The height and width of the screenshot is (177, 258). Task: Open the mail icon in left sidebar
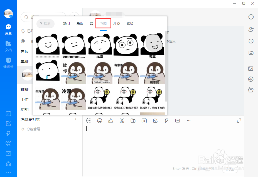point(8,153)
